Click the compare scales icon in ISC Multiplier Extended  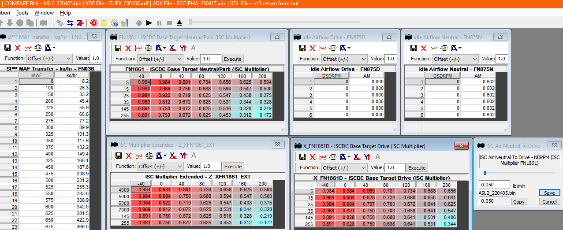[149, 156]
